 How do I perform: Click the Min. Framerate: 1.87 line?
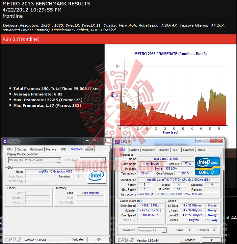pyautogui.click(x=47, y=105)
